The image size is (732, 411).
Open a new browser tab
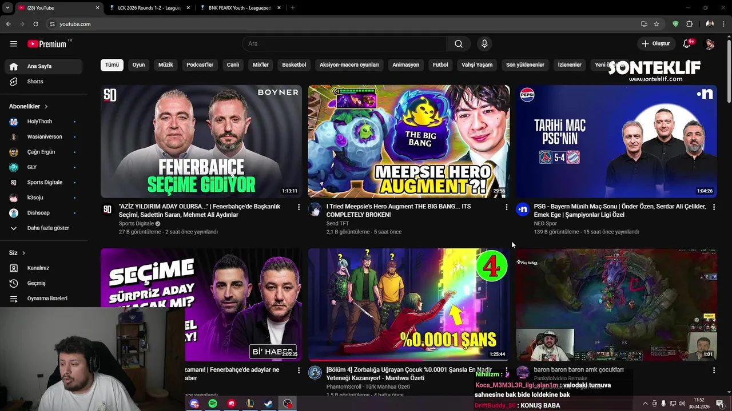[292, 8]
